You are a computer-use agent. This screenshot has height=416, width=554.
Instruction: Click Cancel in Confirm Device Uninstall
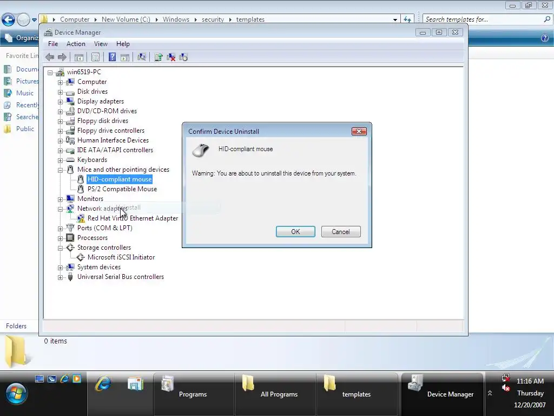pos(341,232)
